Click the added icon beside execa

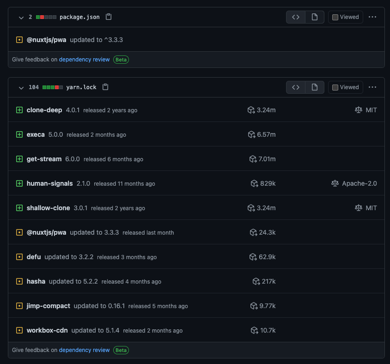click(19, 134)
